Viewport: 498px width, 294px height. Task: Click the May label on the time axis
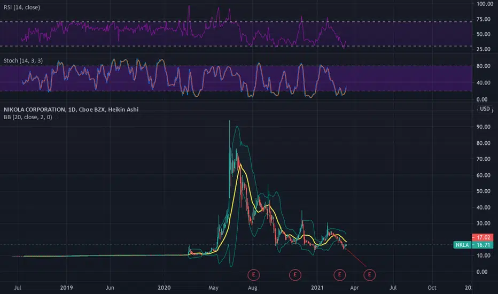click(213, 288)
